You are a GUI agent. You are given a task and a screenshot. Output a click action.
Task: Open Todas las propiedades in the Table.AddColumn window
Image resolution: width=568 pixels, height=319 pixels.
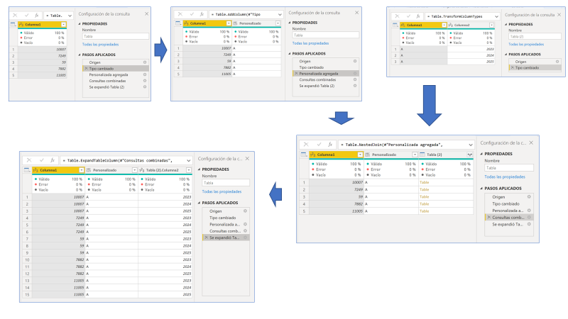tap(310, 43)
